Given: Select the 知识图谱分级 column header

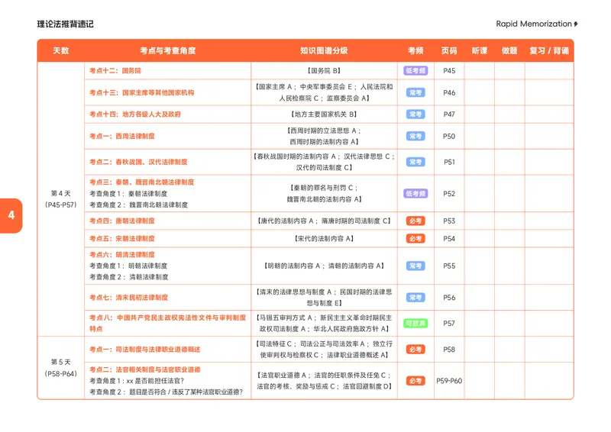Looking at the screenshot, I should coord(324,50).
